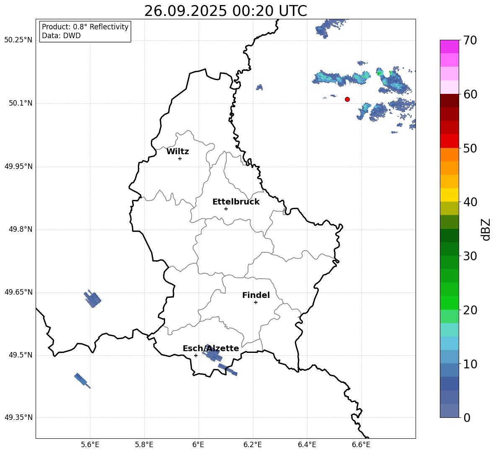Click the dBZ colorbar axis label
The width and height of the screenshot is (496, 453).
[486, 229]
